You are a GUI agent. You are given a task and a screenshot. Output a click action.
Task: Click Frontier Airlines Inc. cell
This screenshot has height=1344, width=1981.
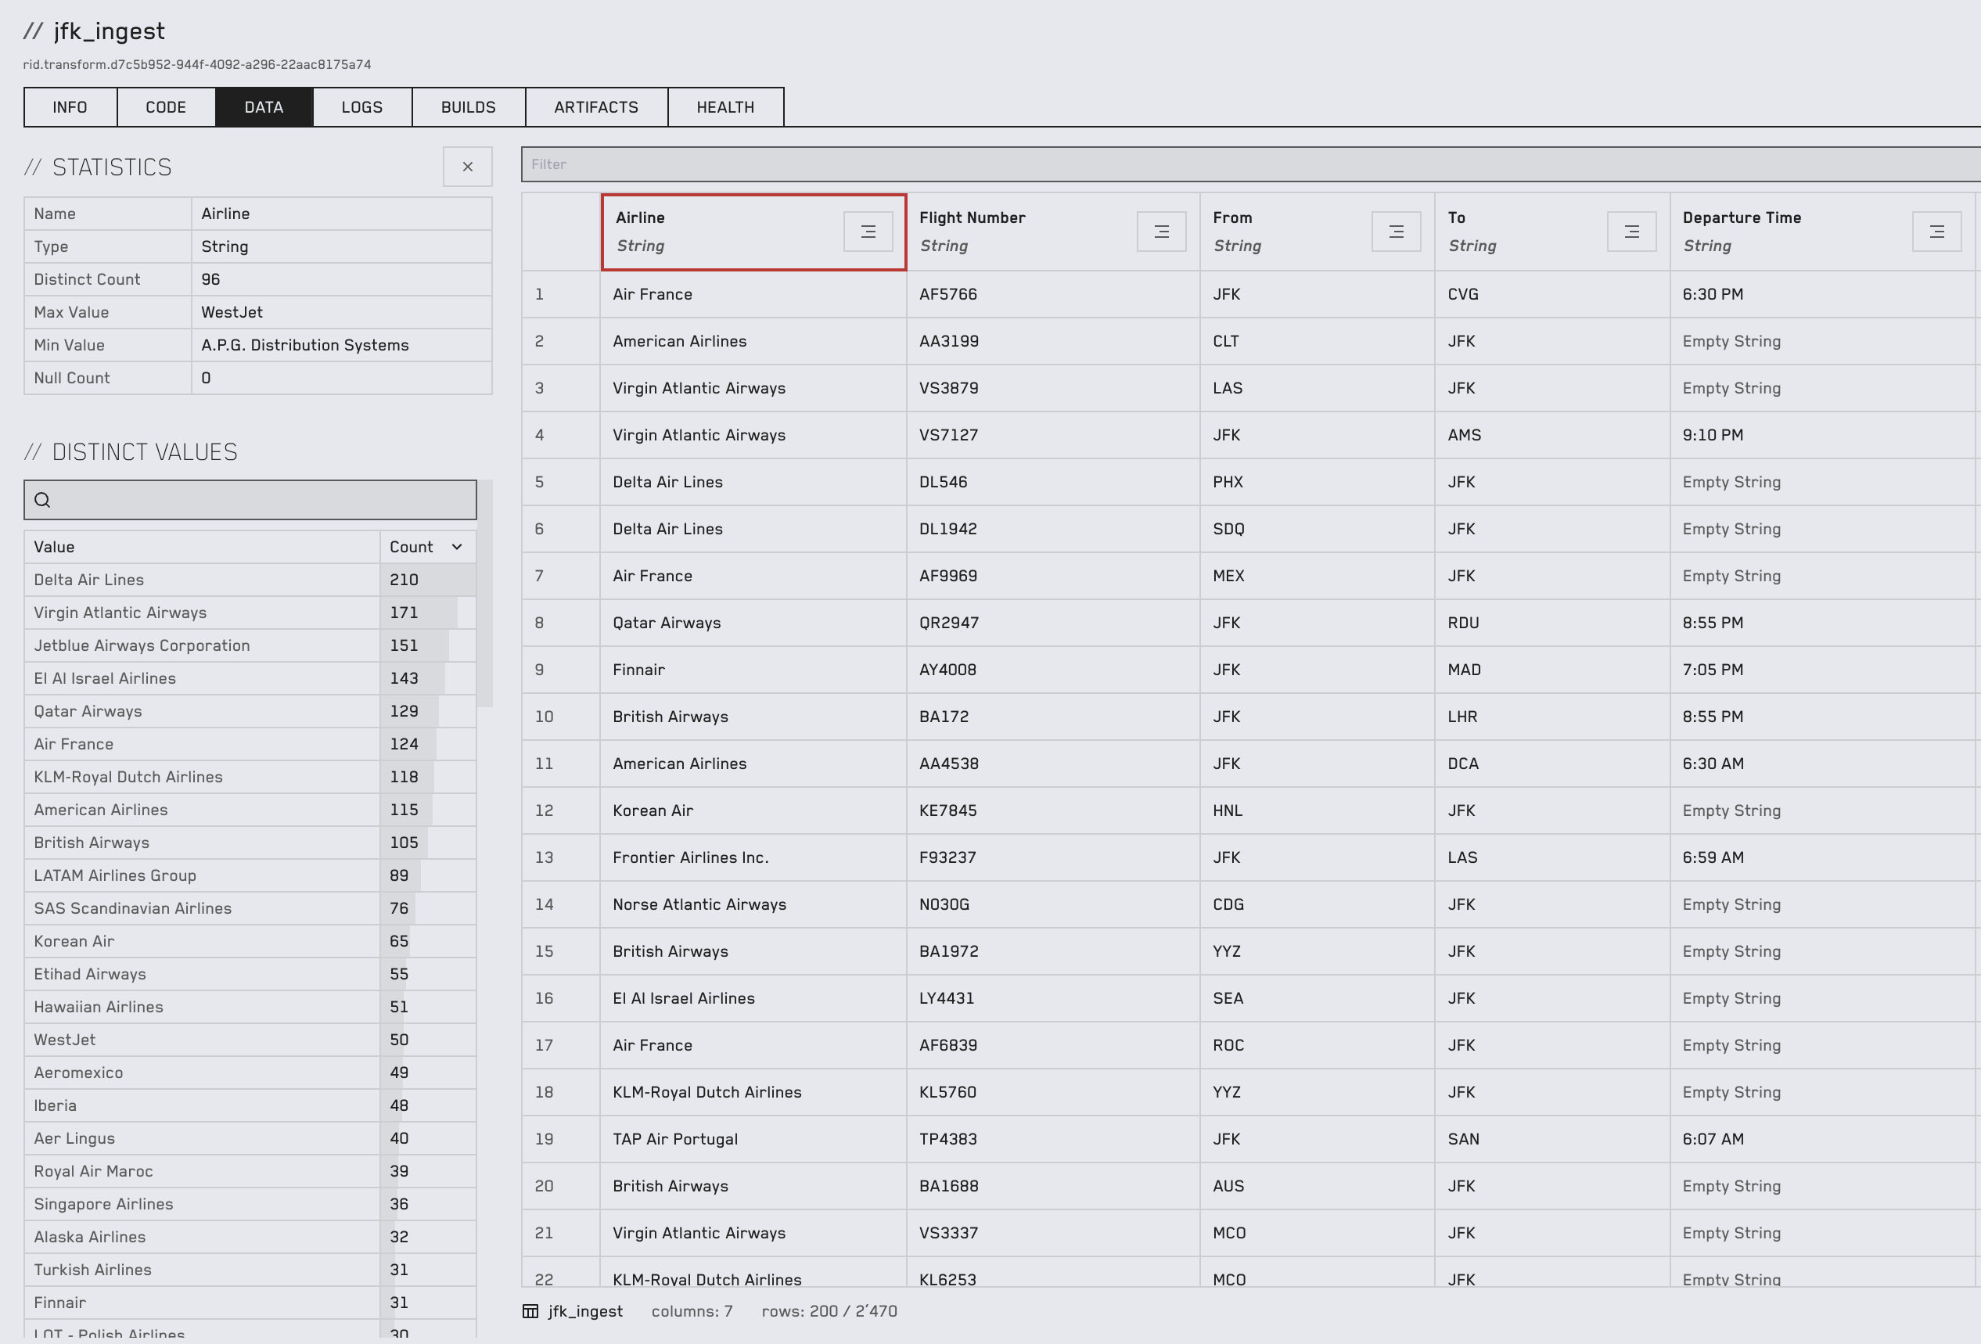click(x=753, y=857)
